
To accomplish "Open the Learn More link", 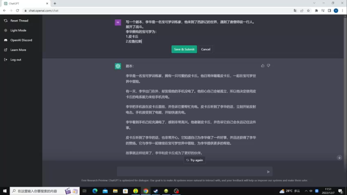I will pos(15,50).
